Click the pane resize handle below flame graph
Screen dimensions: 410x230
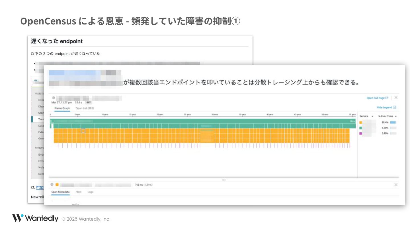click(224, 179)
